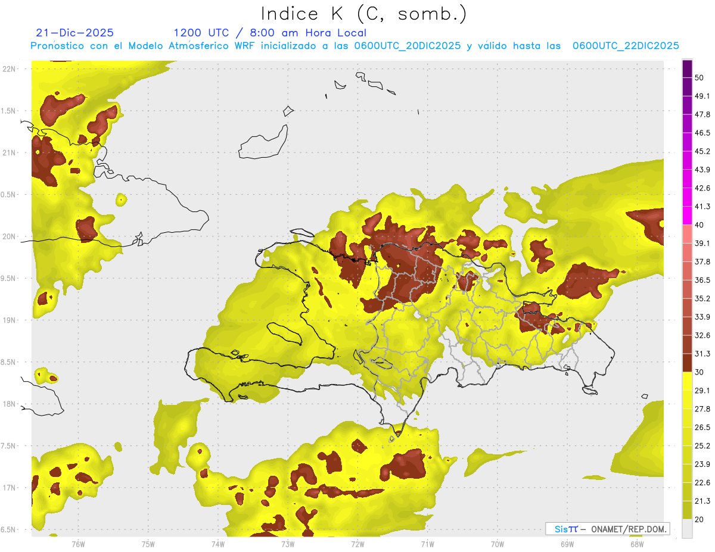Image resolution: width=715 pixels, height=552 pixels.
Task: Click the "31.3" scale label
Action: [702, 354]
